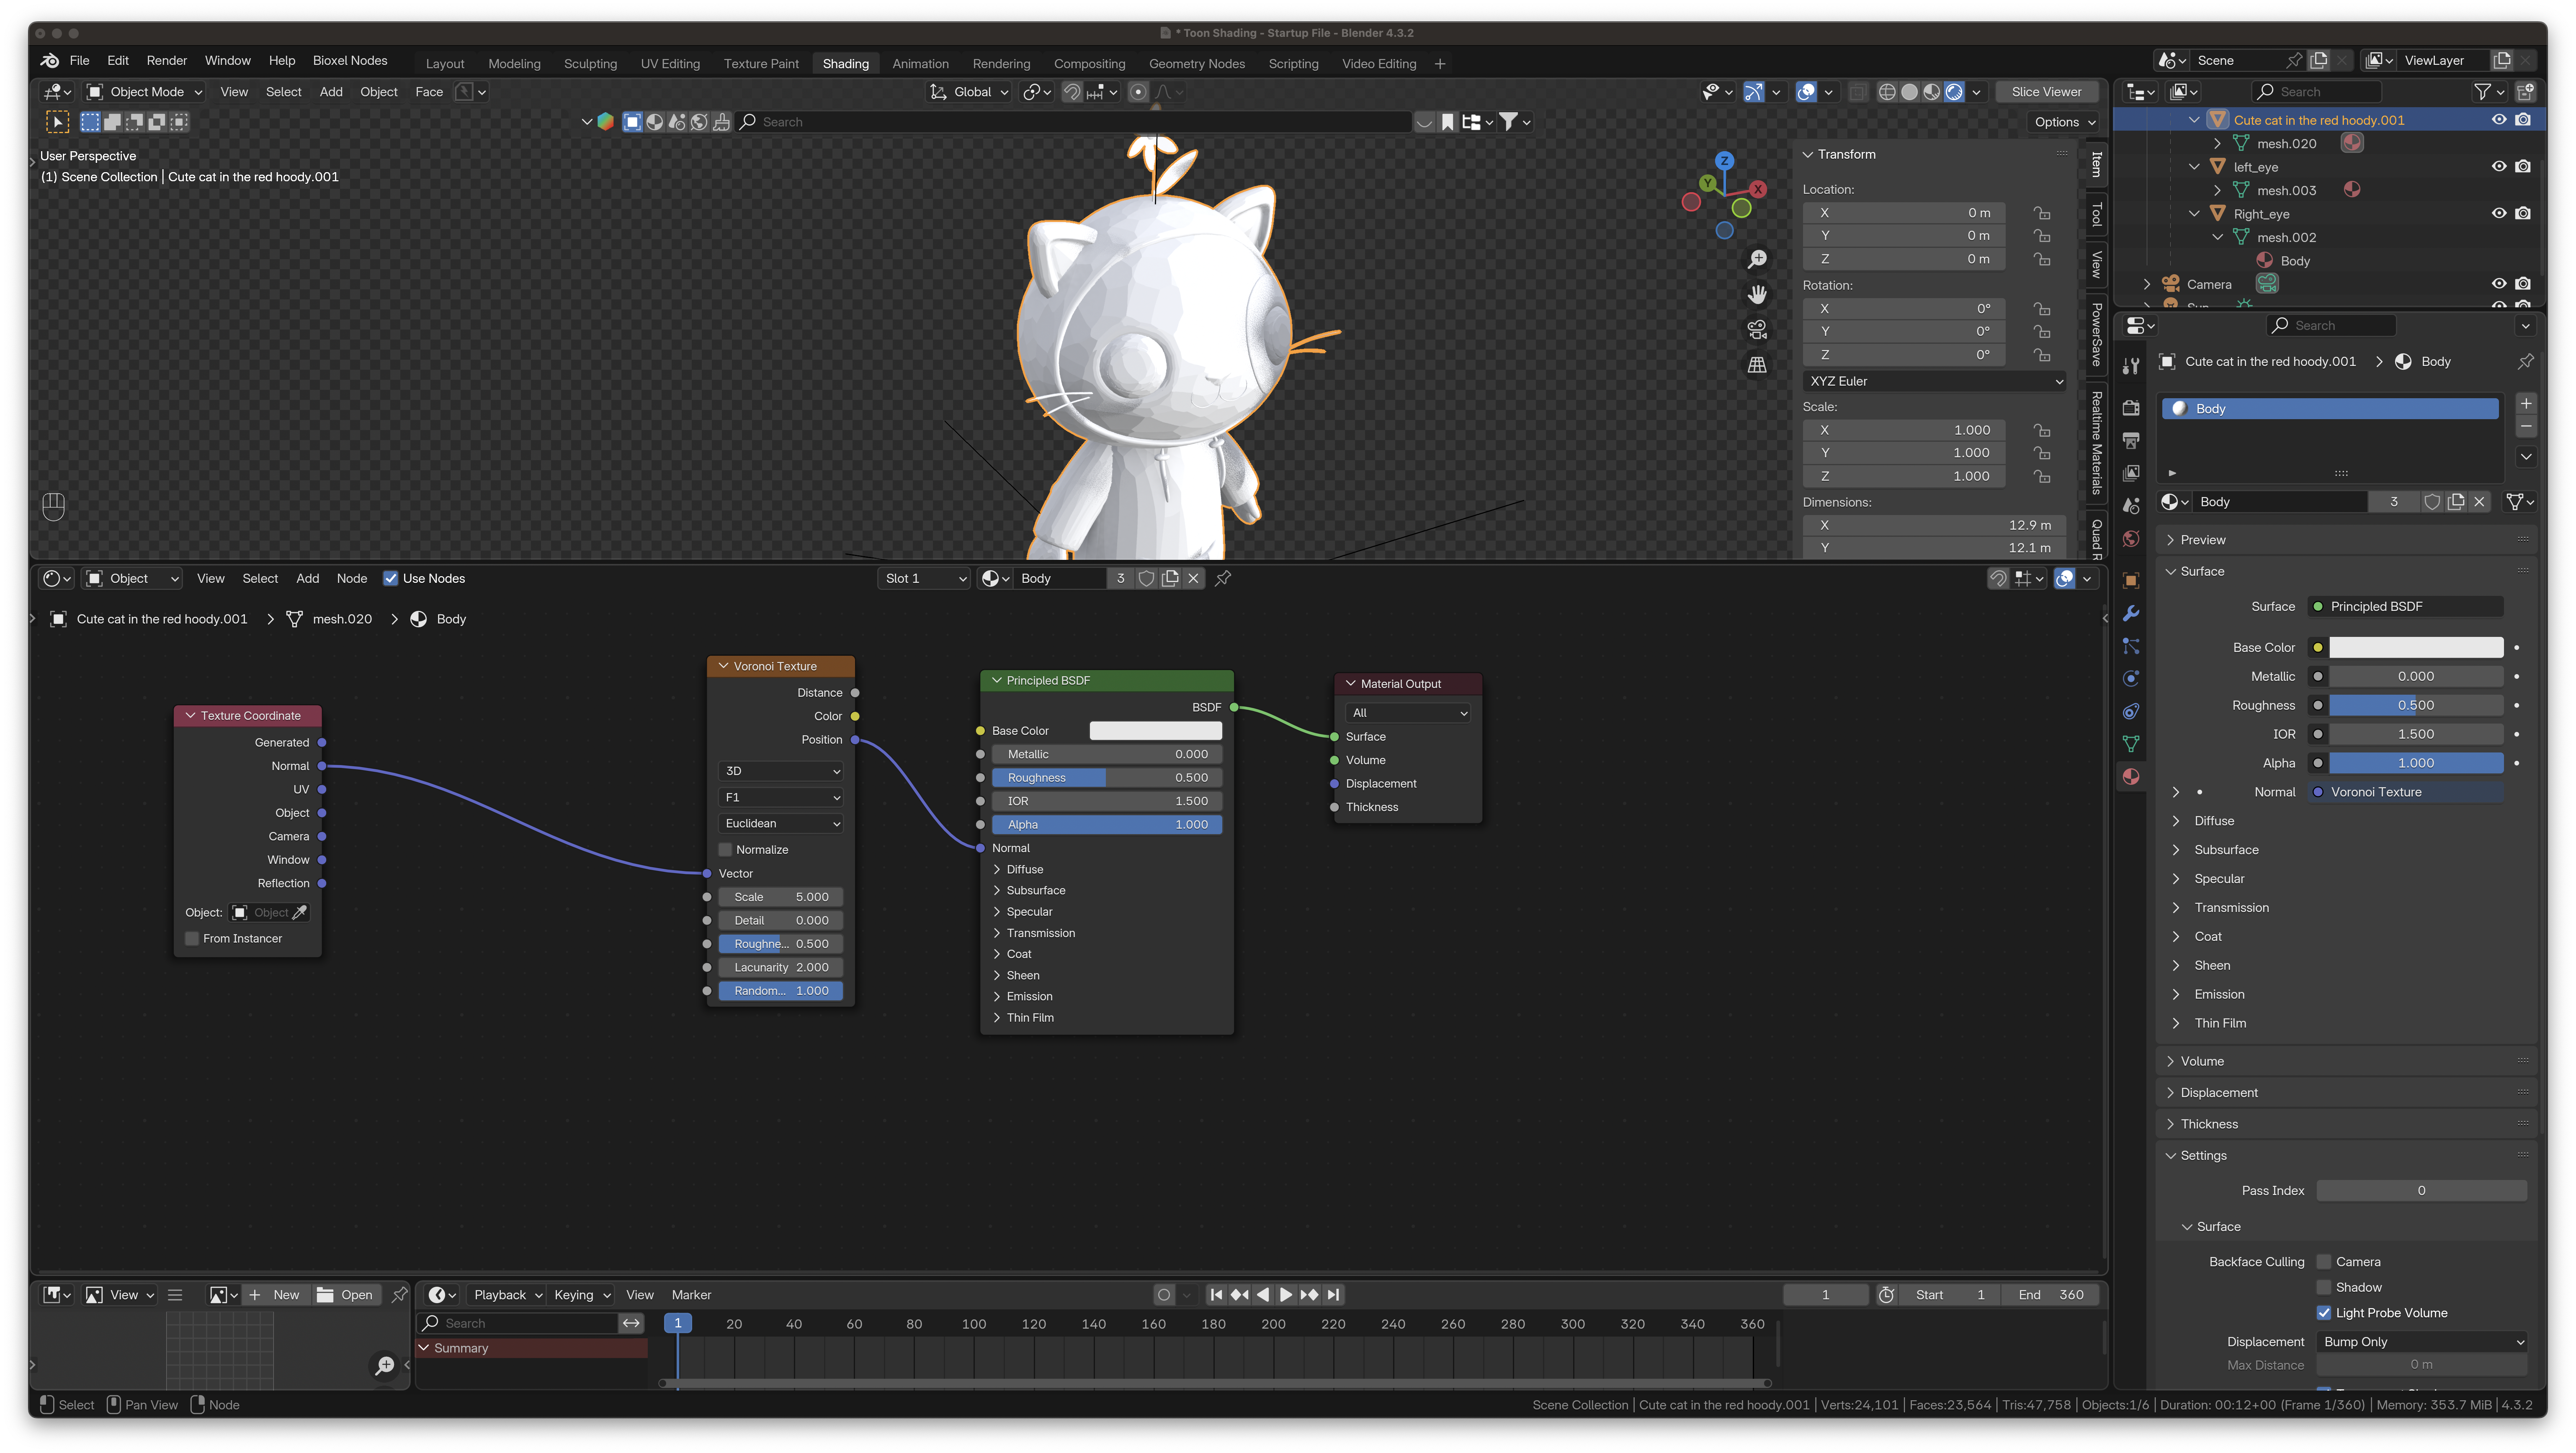Open the Object Data green triangle tab

click(2131, 744)
